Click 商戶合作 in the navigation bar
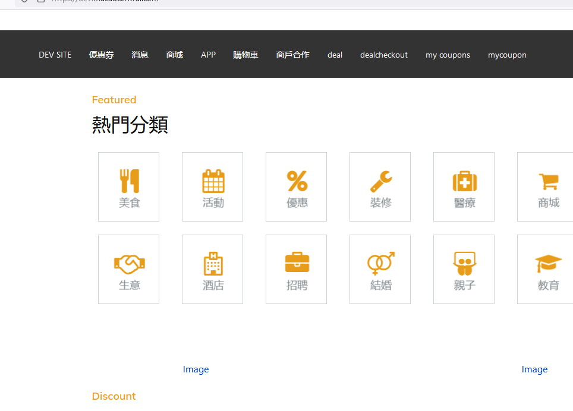 coord(292,55)
